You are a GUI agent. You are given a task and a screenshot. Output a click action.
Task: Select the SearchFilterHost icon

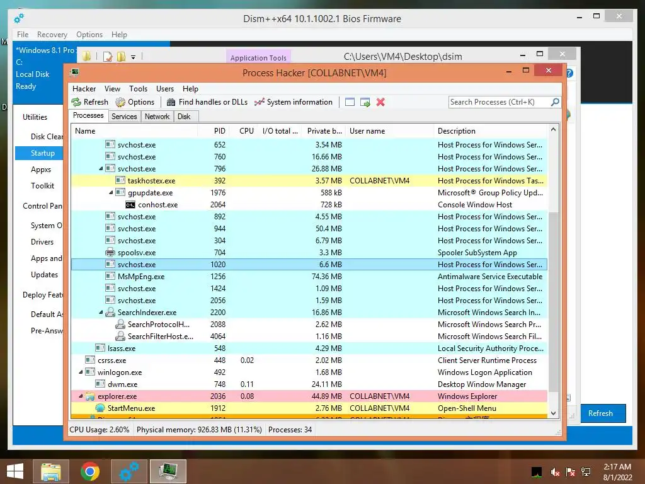click(120, 337)
